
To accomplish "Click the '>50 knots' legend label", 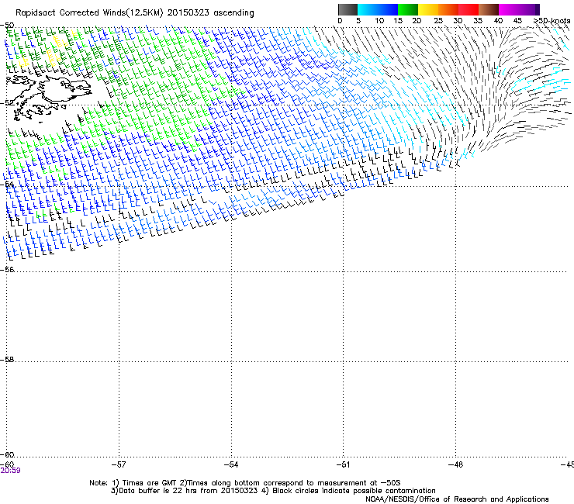I will pyautogui.click(x=552, y=21).
